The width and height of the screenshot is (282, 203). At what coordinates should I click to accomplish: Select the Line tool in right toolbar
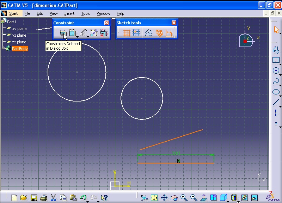[x=276, y=102]
